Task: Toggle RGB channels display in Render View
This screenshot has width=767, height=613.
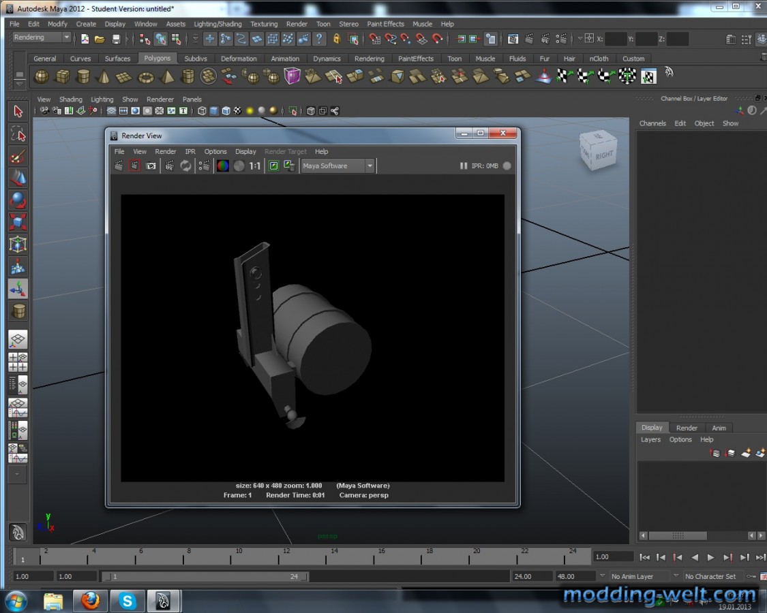Action: point(222,166)
